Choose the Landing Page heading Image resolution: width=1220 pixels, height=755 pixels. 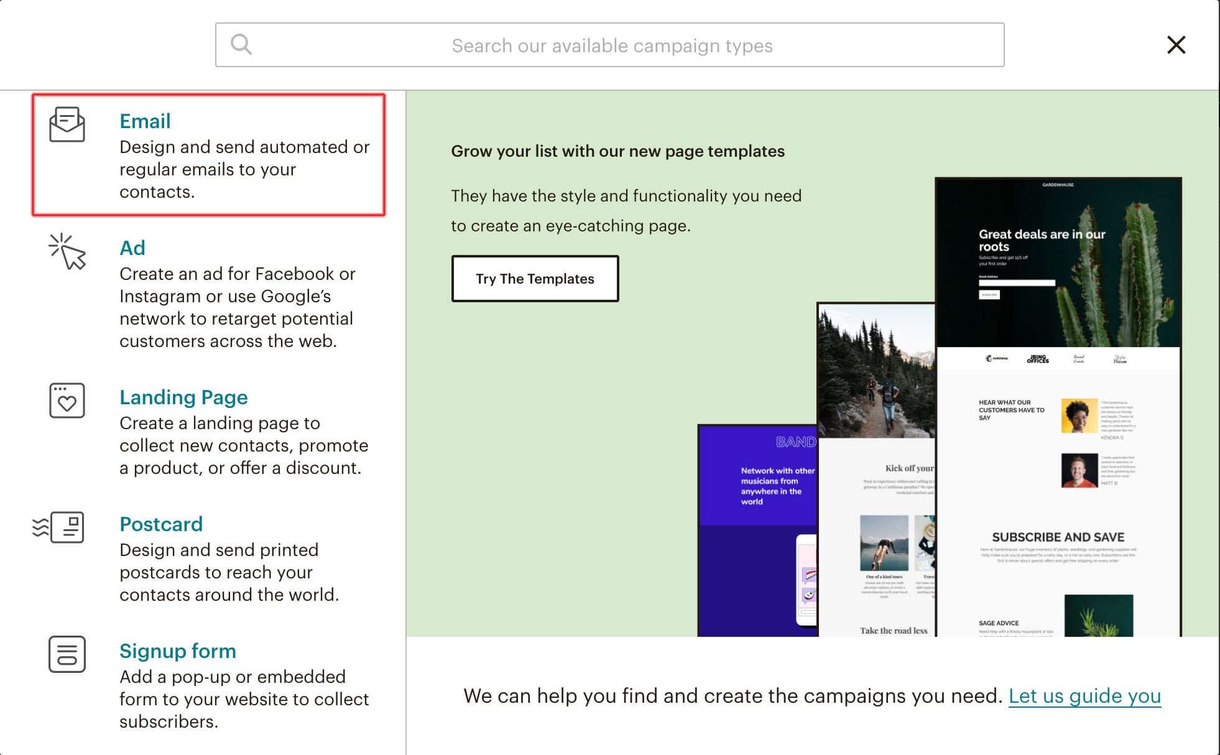[x=183, y=397]
